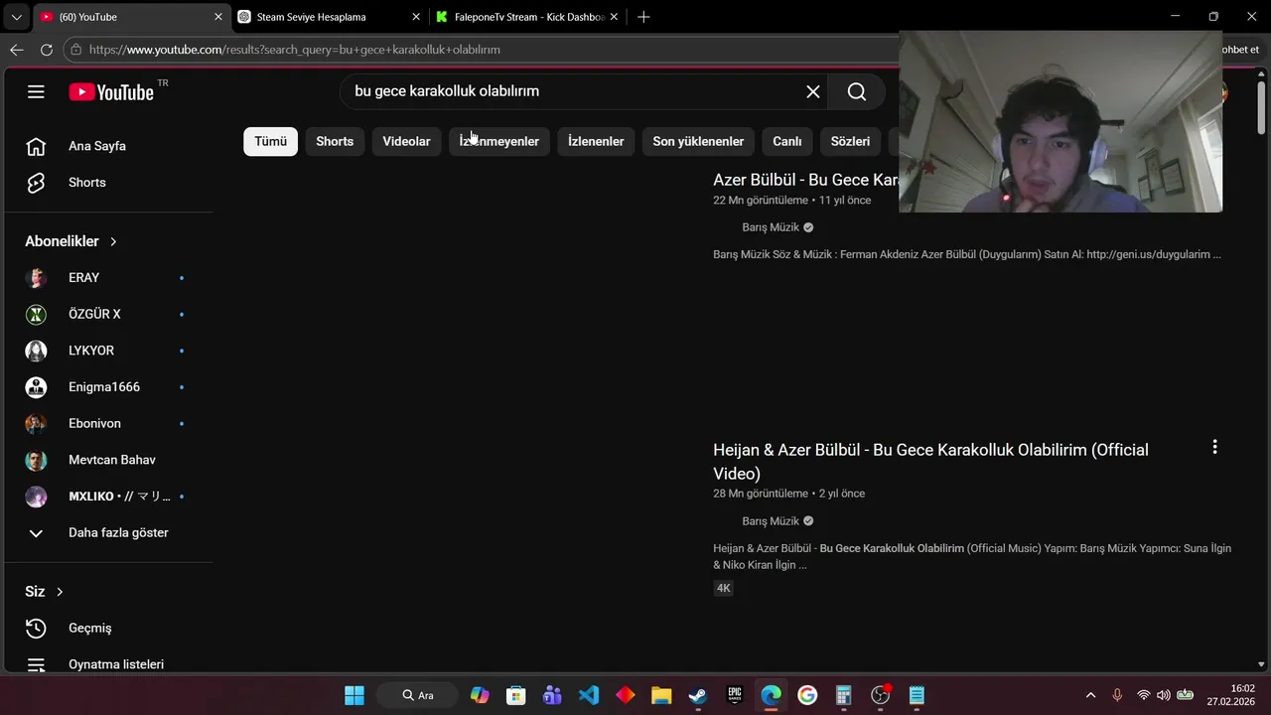This screenshot has height=715, width=1271.
Task: Open Microsoft Store from the taskbar
Action: [x=515, y=695]
